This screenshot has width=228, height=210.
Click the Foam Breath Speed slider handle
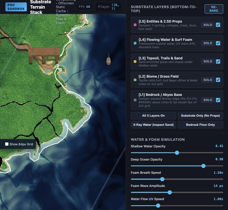tap(162, 179)
